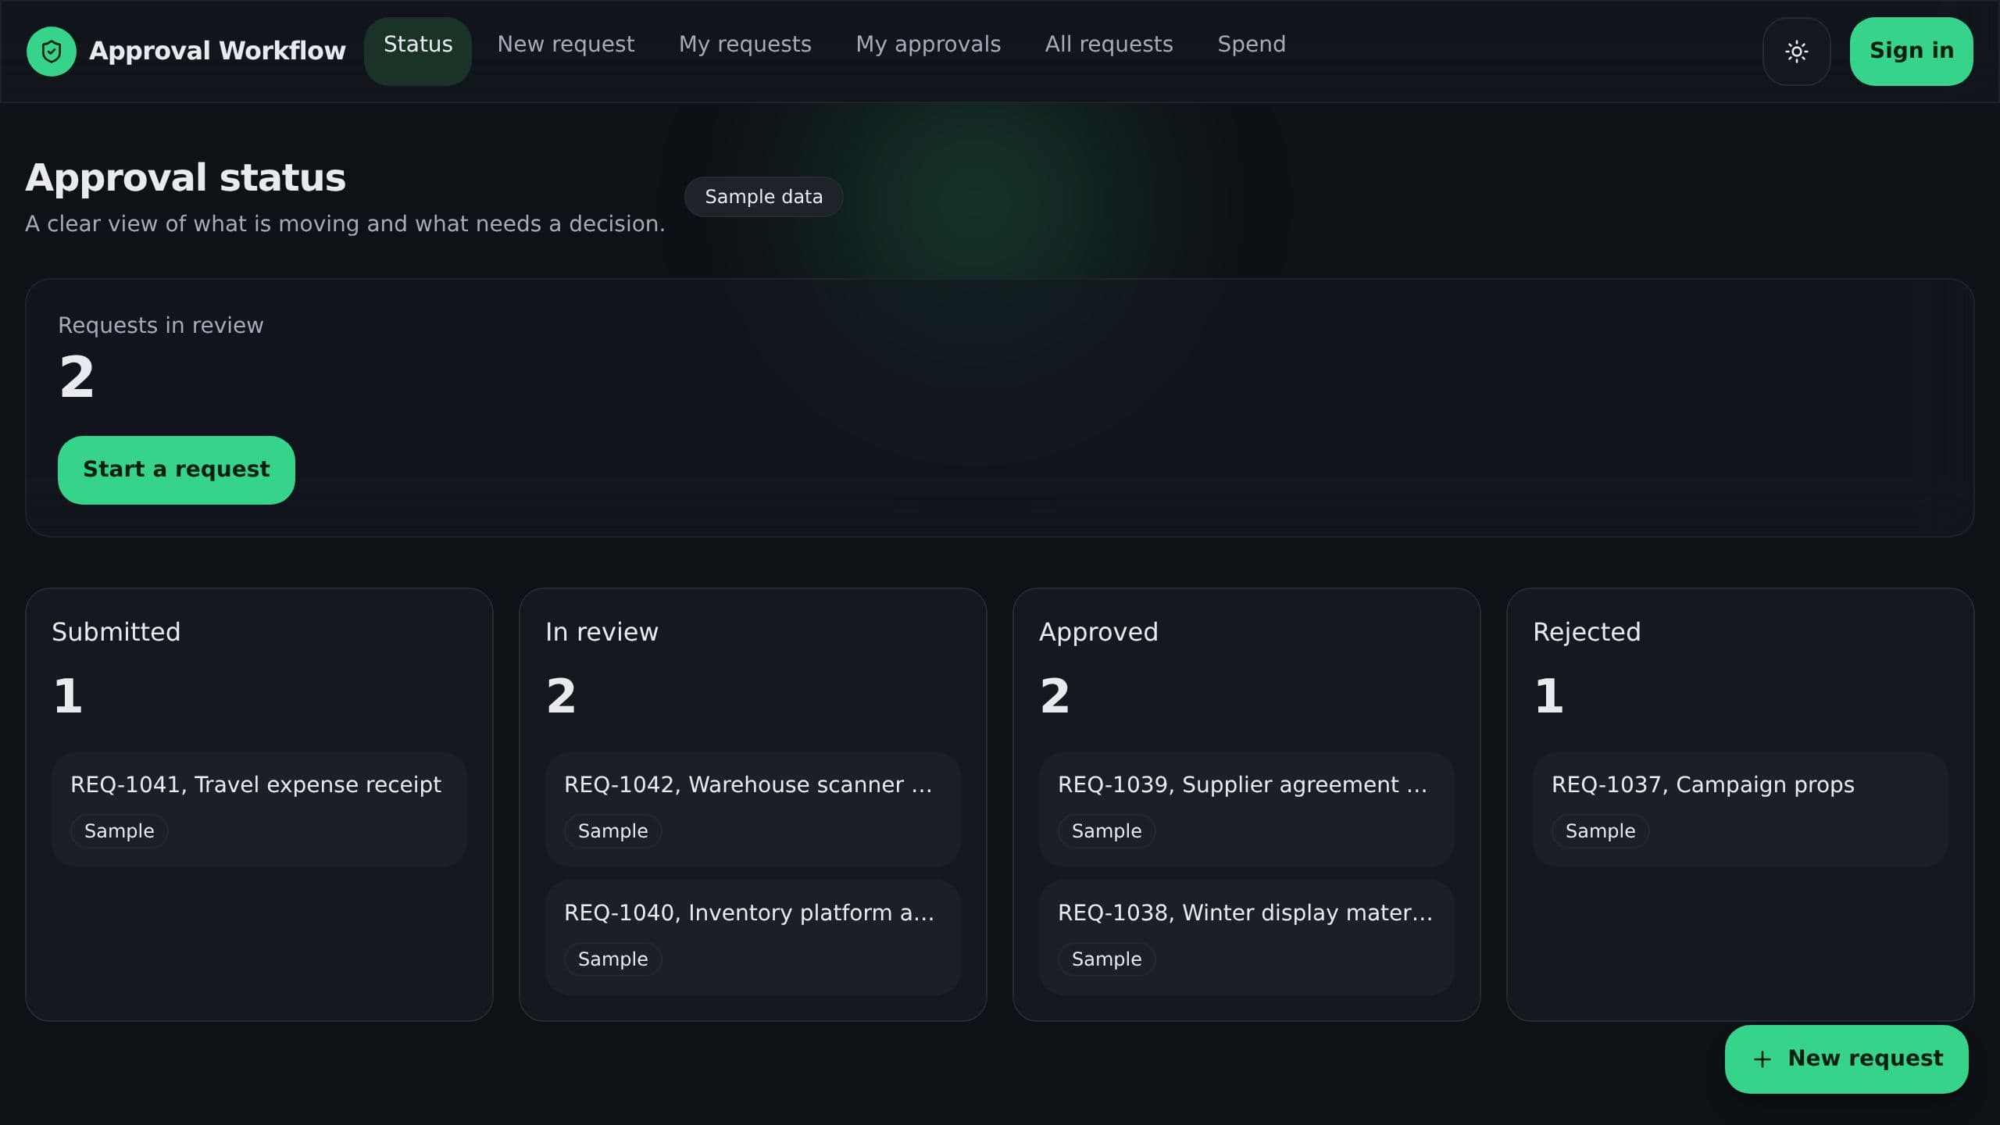Select the Submitted column heading
The height and width of the screenshot is (1125, 2000).
116,632
